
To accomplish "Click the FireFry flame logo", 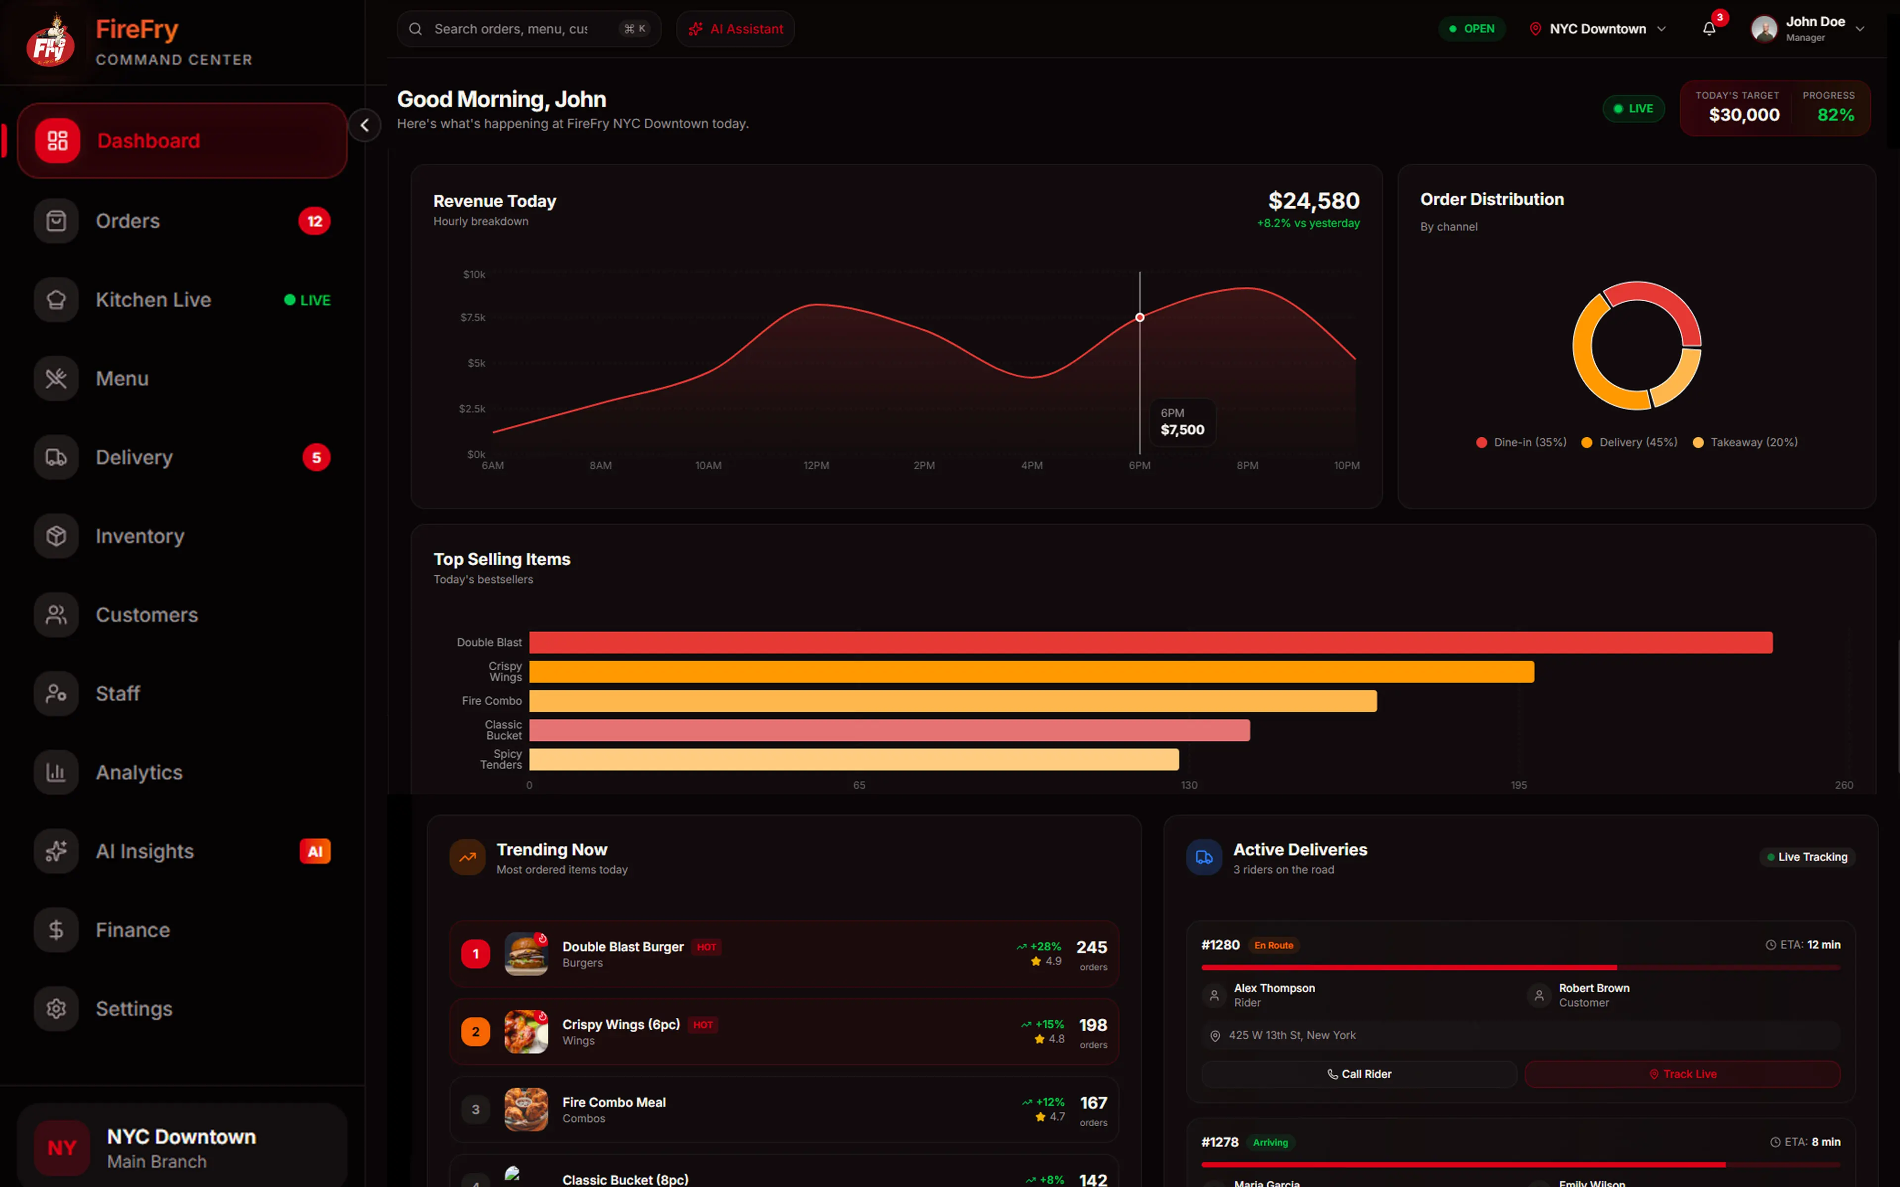I will click(50, 40).
